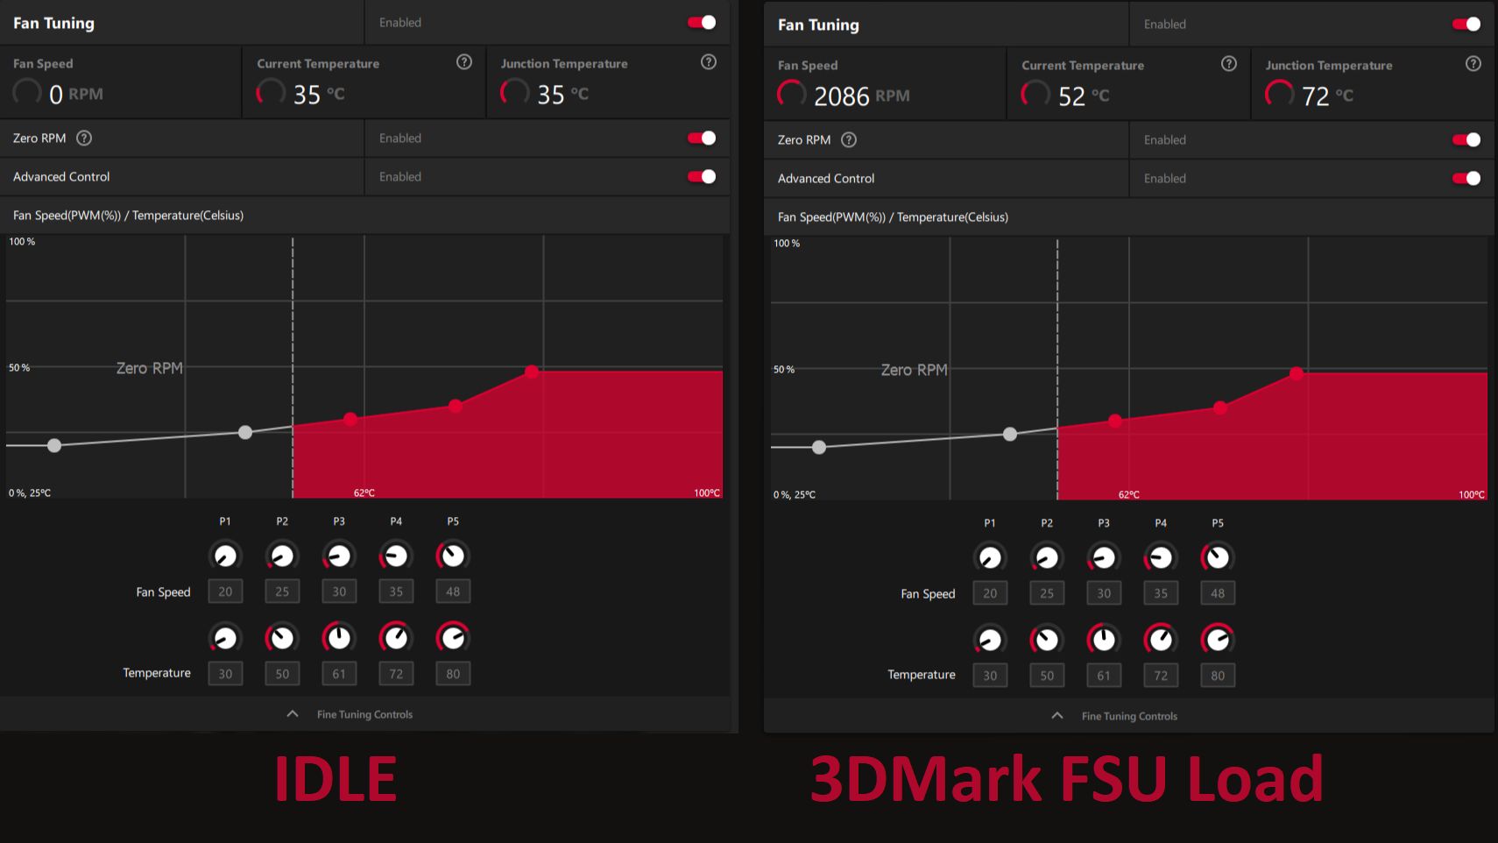Click Junction Temperature help icon in IDLE panel

[x=709, y=62]
